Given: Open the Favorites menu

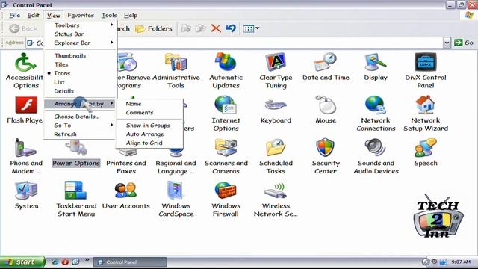Looking at the screenshot, I should click(81, 15).
